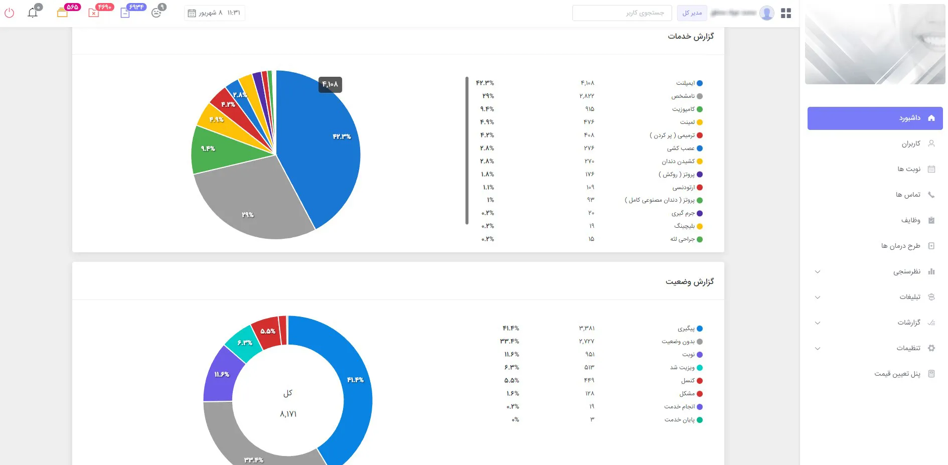Open the grid apps icon in top bar
Screen dimensions: 948x465
pyautogui.click(x=786, y=13)
